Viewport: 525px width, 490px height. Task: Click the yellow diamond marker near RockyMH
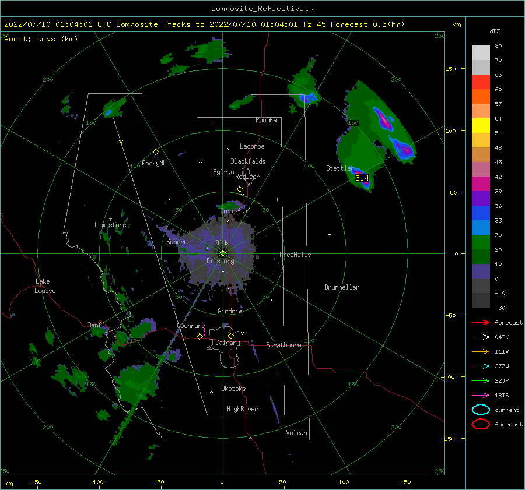(156, 152)
